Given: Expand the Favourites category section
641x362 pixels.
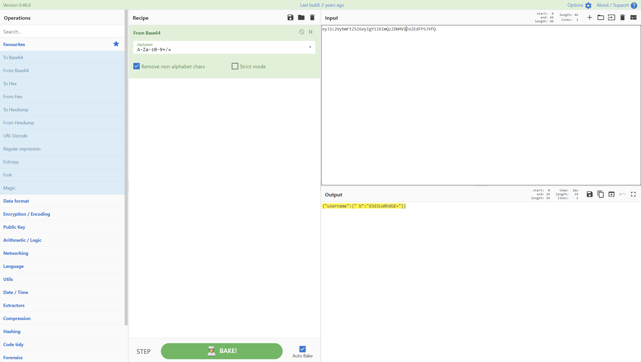Looking at the screenshot, I should coord(14,44).
